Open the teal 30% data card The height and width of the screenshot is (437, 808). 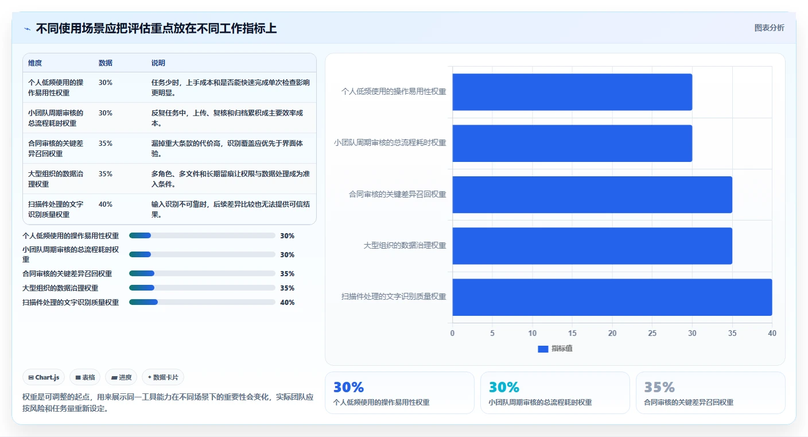point(555,393)
